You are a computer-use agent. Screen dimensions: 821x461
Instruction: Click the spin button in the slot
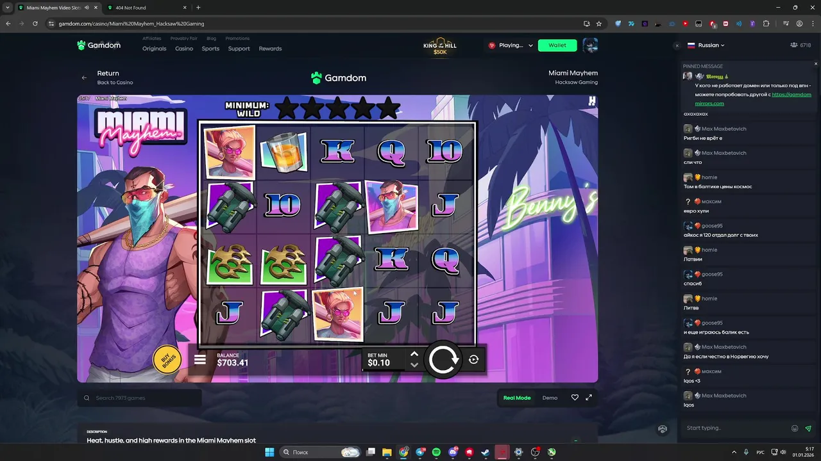click(444, 360)
